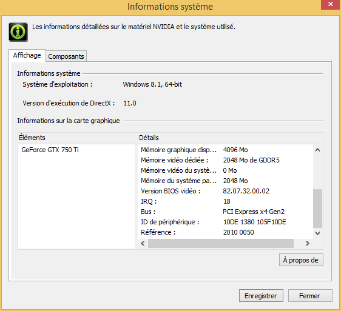Screen dimensions: 341x311
Task: Select the Mémoire vidéo dédiée row
Action: pos(225,160)
